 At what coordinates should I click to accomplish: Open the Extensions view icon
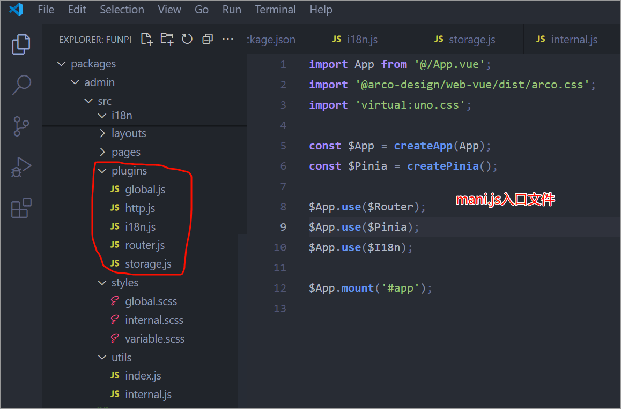pos(21,208)
